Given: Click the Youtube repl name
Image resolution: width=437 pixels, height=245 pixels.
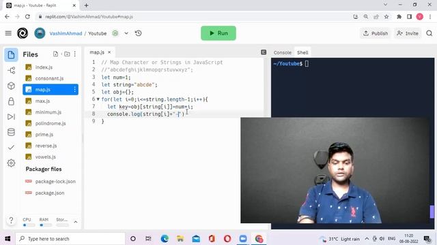Looking at the screenshot, I should point(97,33).
